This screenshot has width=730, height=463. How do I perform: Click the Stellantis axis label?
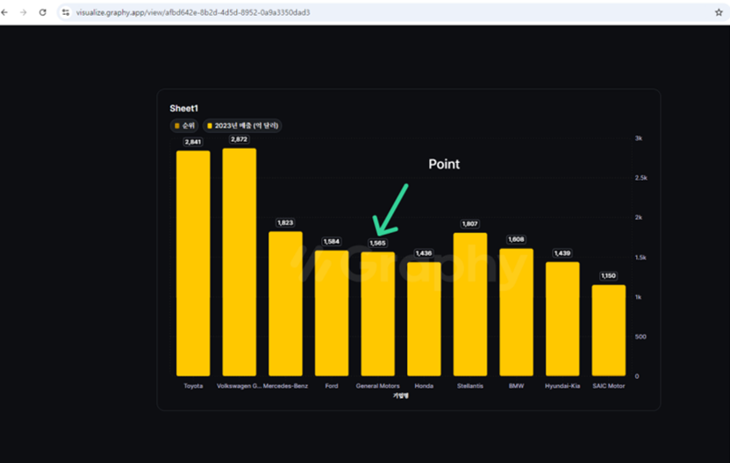(x=470, y=386)
